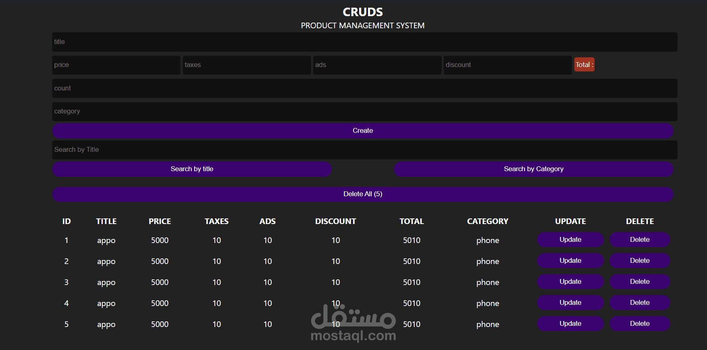This screenshot has width=707, height=350.
Task: Click taxes value in row 2
Action: click(217, 261)
